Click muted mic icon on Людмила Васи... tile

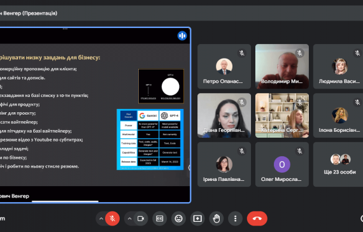(357, 53)
